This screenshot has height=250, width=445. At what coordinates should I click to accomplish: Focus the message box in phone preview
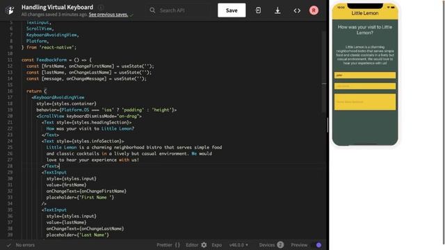pos(364,102)
